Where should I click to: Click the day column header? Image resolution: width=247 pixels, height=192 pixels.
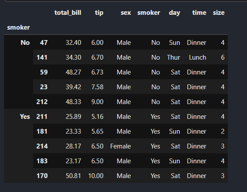(174, 13)
